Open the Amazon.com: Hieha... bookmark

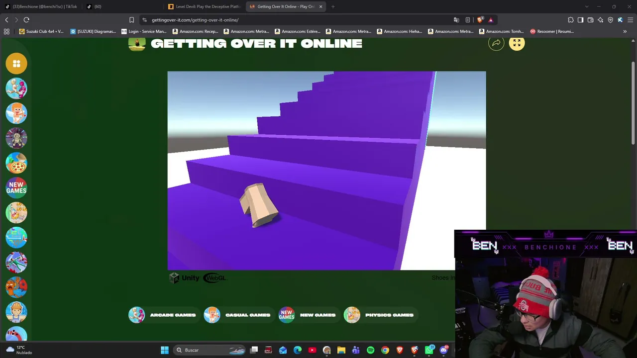(400, 31)
